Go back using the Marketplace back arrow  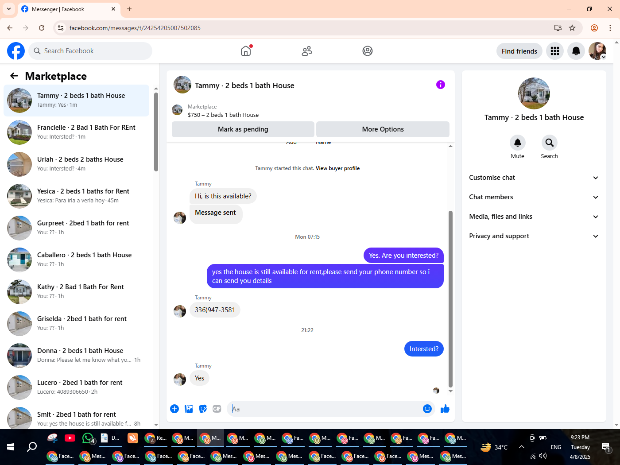(14, 76)
